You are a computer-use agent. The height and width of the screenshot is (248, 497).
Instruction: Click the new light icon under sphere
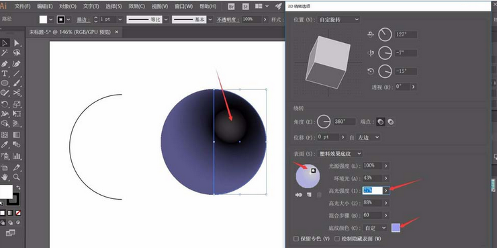click(310, 195)
